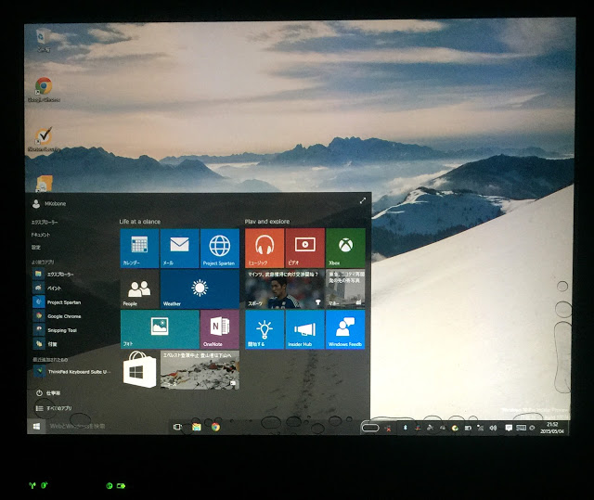
Task: Open the OneNote tile
Action: pos(220,329)
